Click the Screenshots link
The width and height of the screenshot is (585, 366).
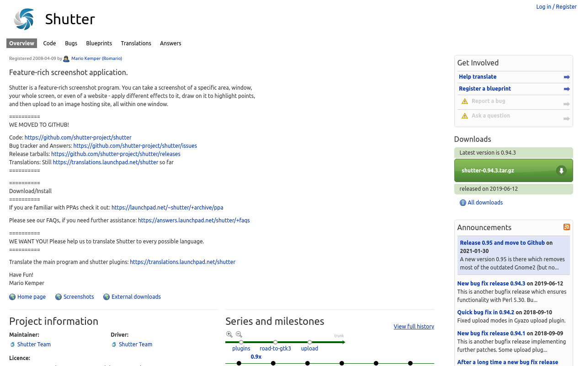[x=79, y=297]
